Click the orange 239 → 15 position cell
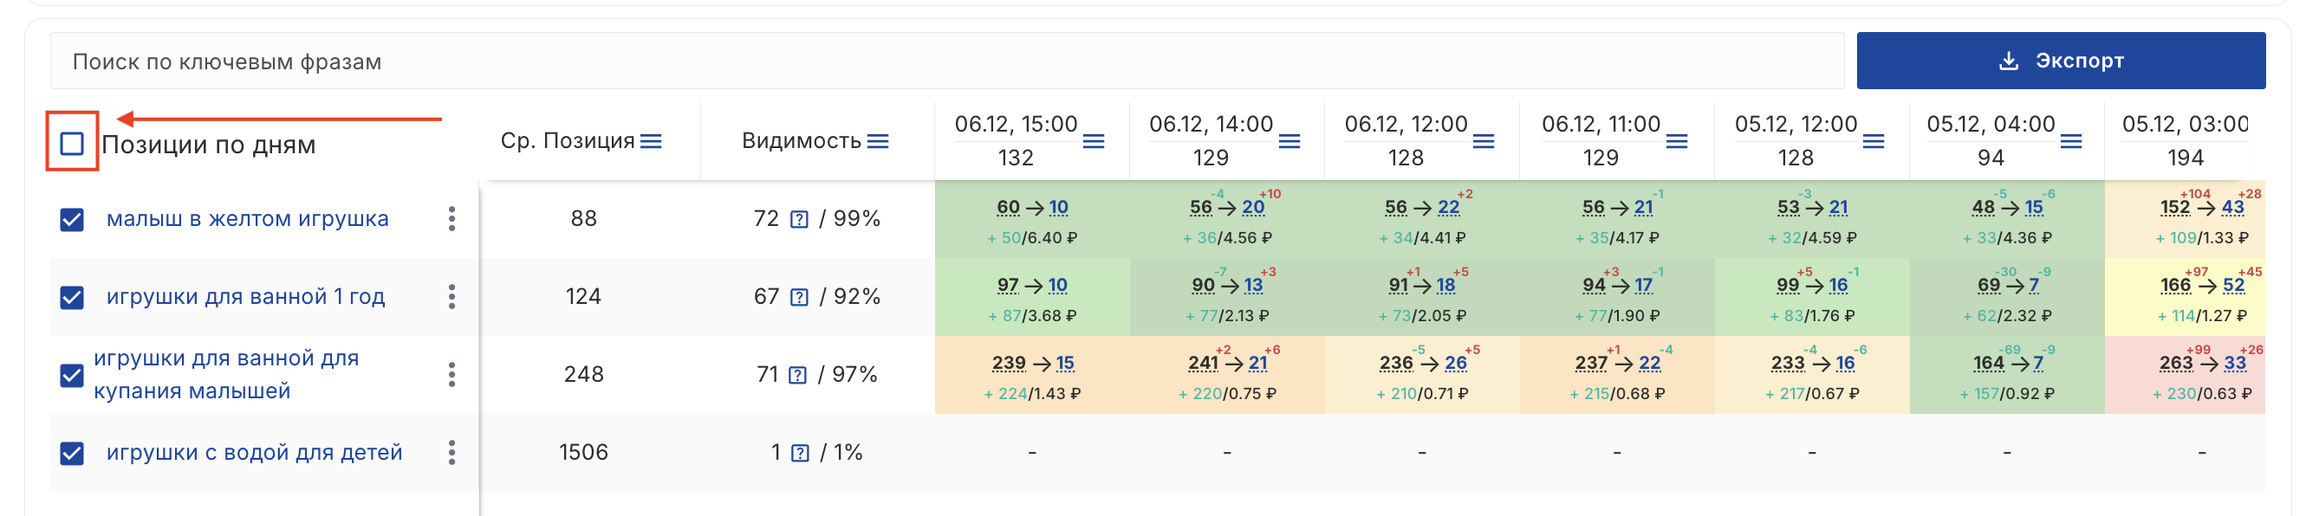This screenshot has height=516, width=2319. pos(1031,375)
